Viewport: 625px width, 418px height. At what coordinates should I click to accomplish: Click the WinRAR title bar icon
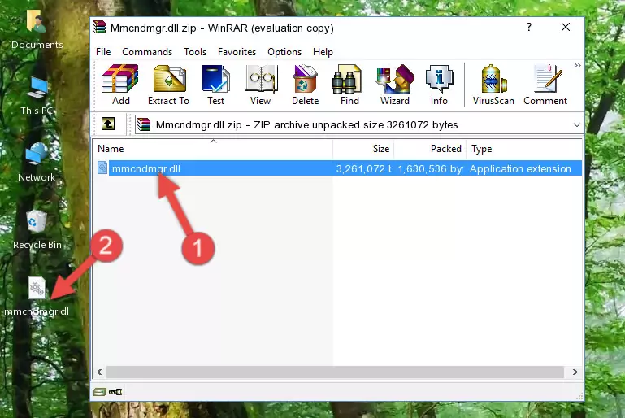(x=99, y=28)
